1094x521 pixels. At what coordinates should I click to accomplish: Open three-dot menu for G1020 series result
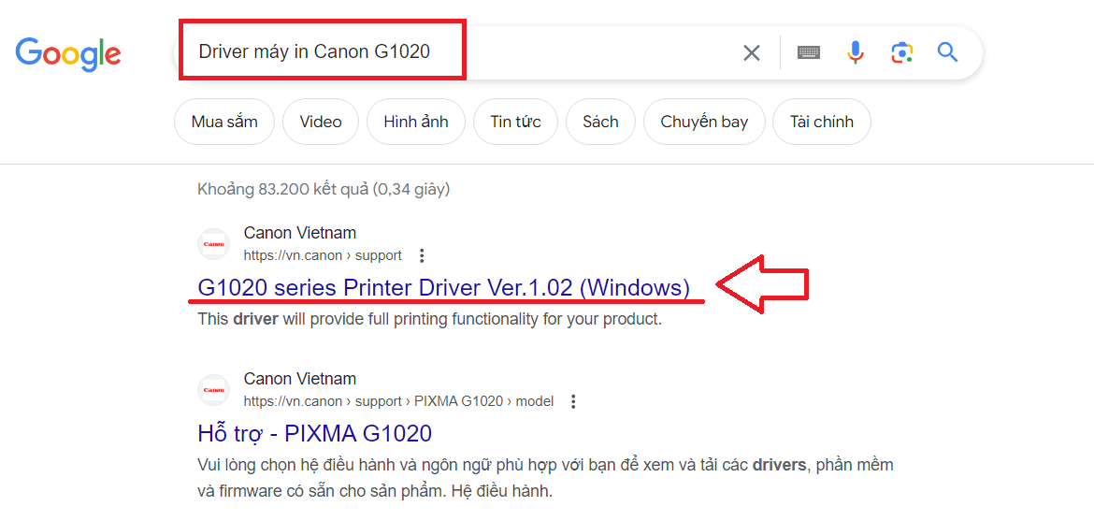[422, 255]
